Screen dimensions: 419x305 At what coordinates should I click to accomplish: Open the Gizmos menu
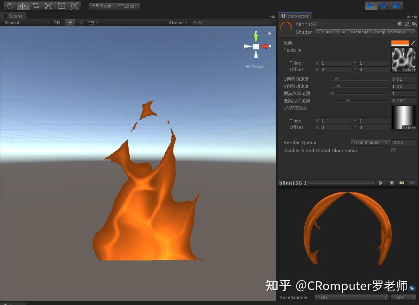(178, 22)
